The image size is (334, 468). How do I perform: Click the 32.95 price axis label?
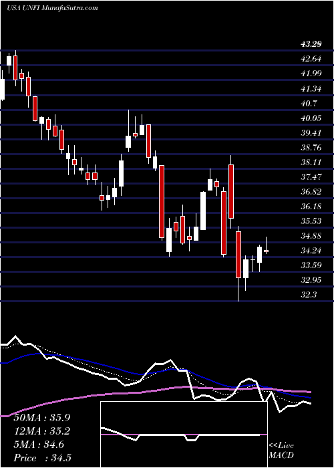(x=311, y=280)
